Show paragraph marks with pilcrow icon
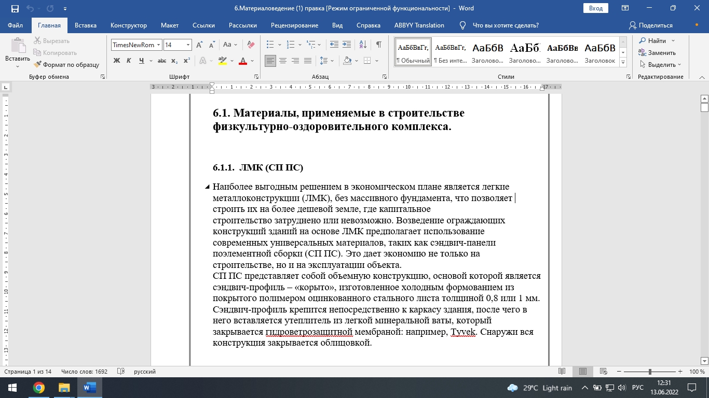Screen dimensions: 709x398 click(x=379, y=45)
